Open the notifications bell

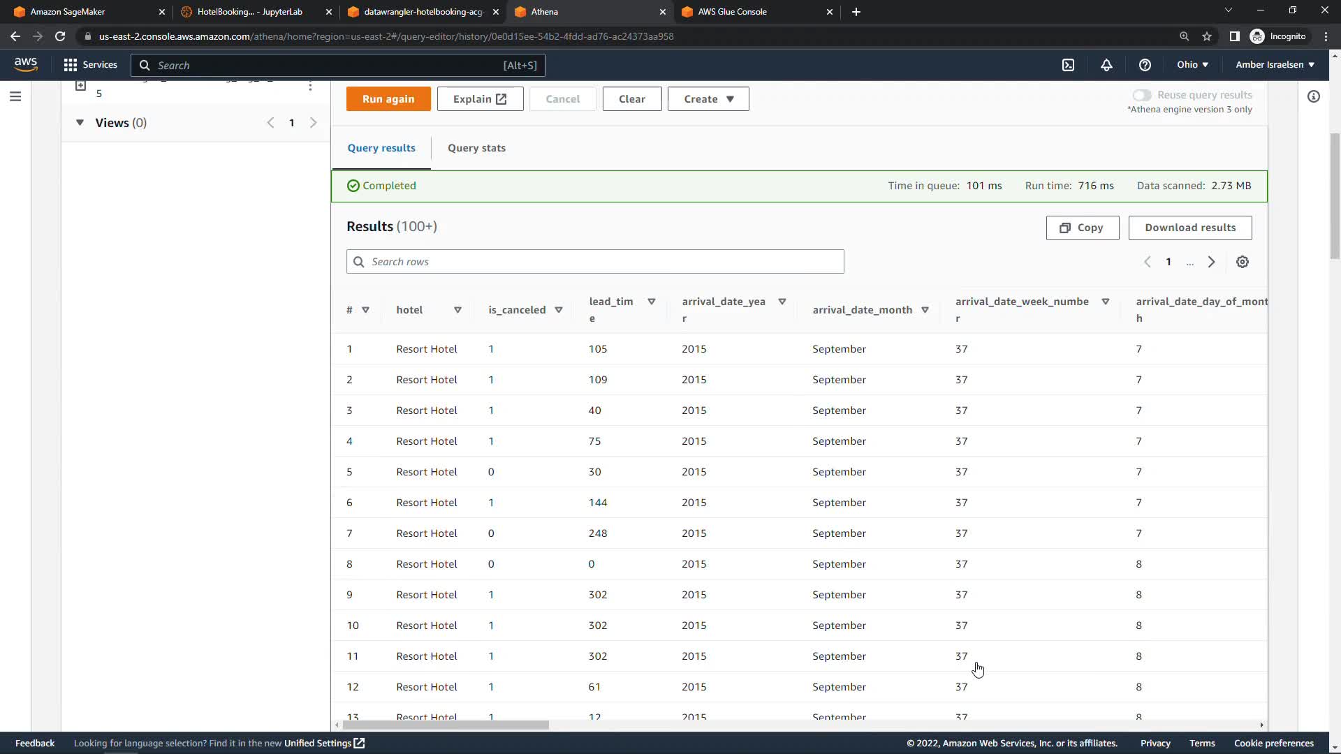1106,65
